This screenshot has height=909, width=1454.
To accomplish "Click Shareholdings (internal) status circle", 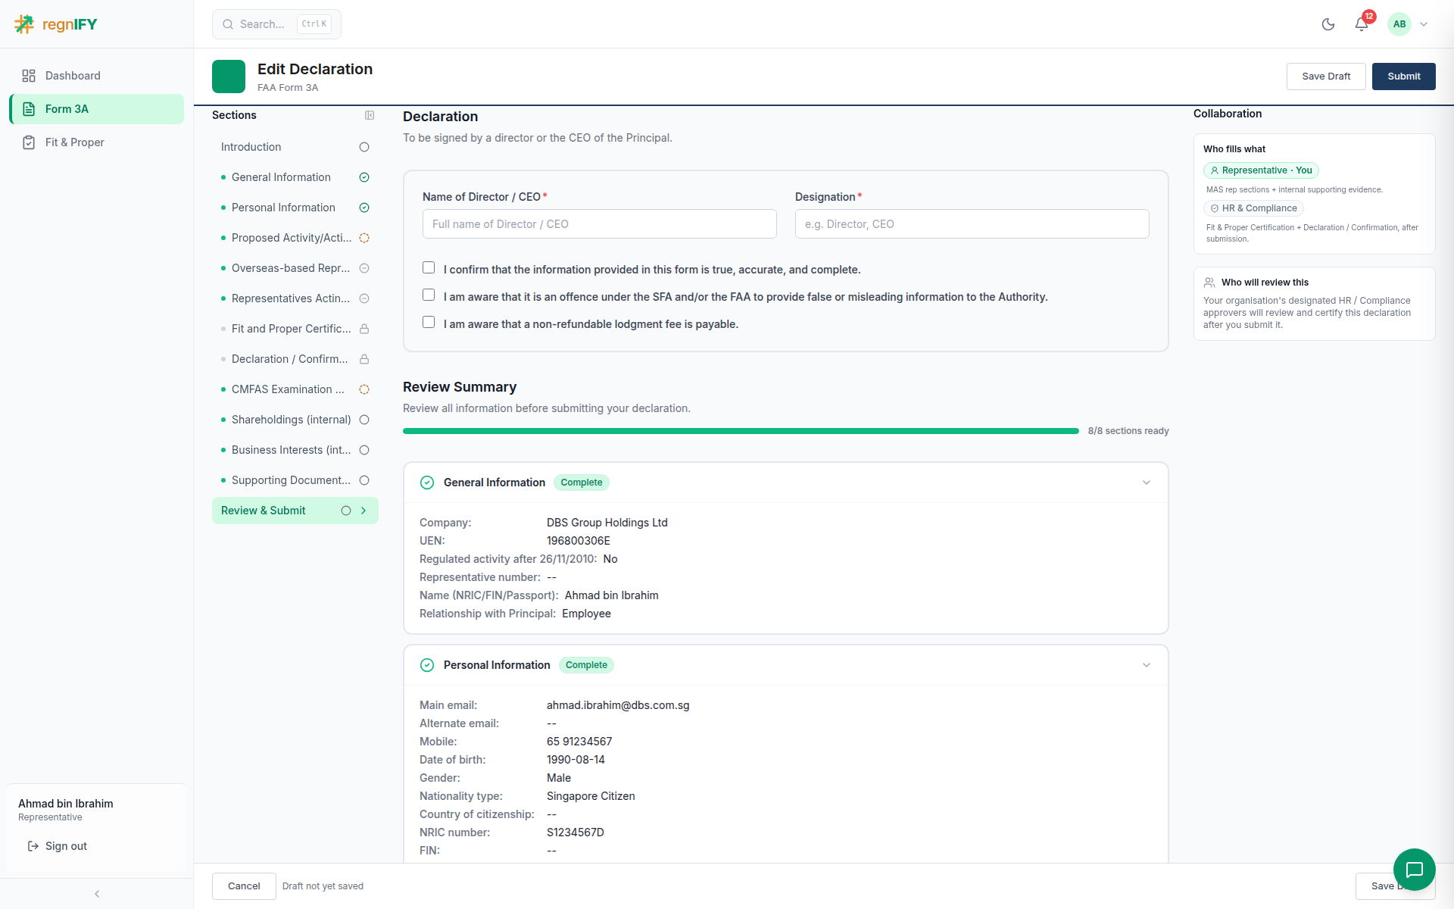I will coord(364,420).
